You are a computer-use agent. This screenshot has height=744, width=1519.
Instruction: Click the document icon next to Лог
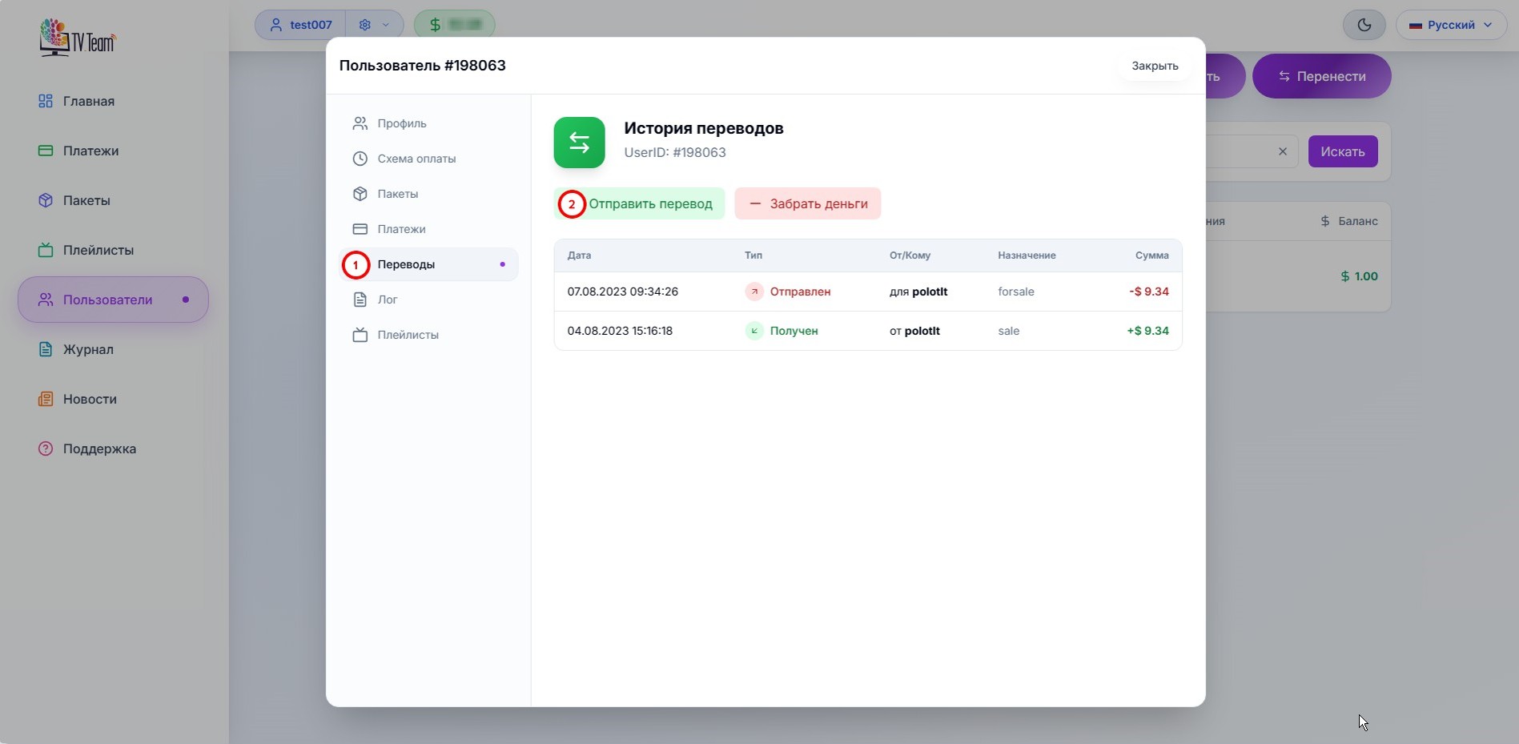point(360,300)
